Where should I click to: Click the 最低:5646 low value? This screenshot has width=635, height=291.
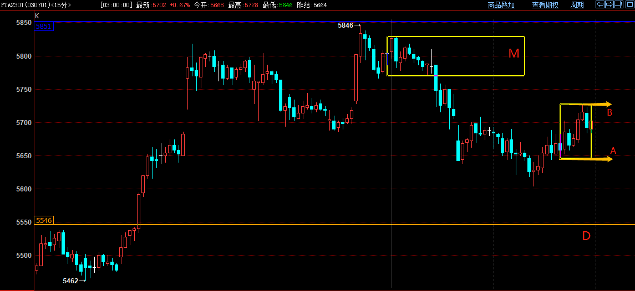pos(278,5)
